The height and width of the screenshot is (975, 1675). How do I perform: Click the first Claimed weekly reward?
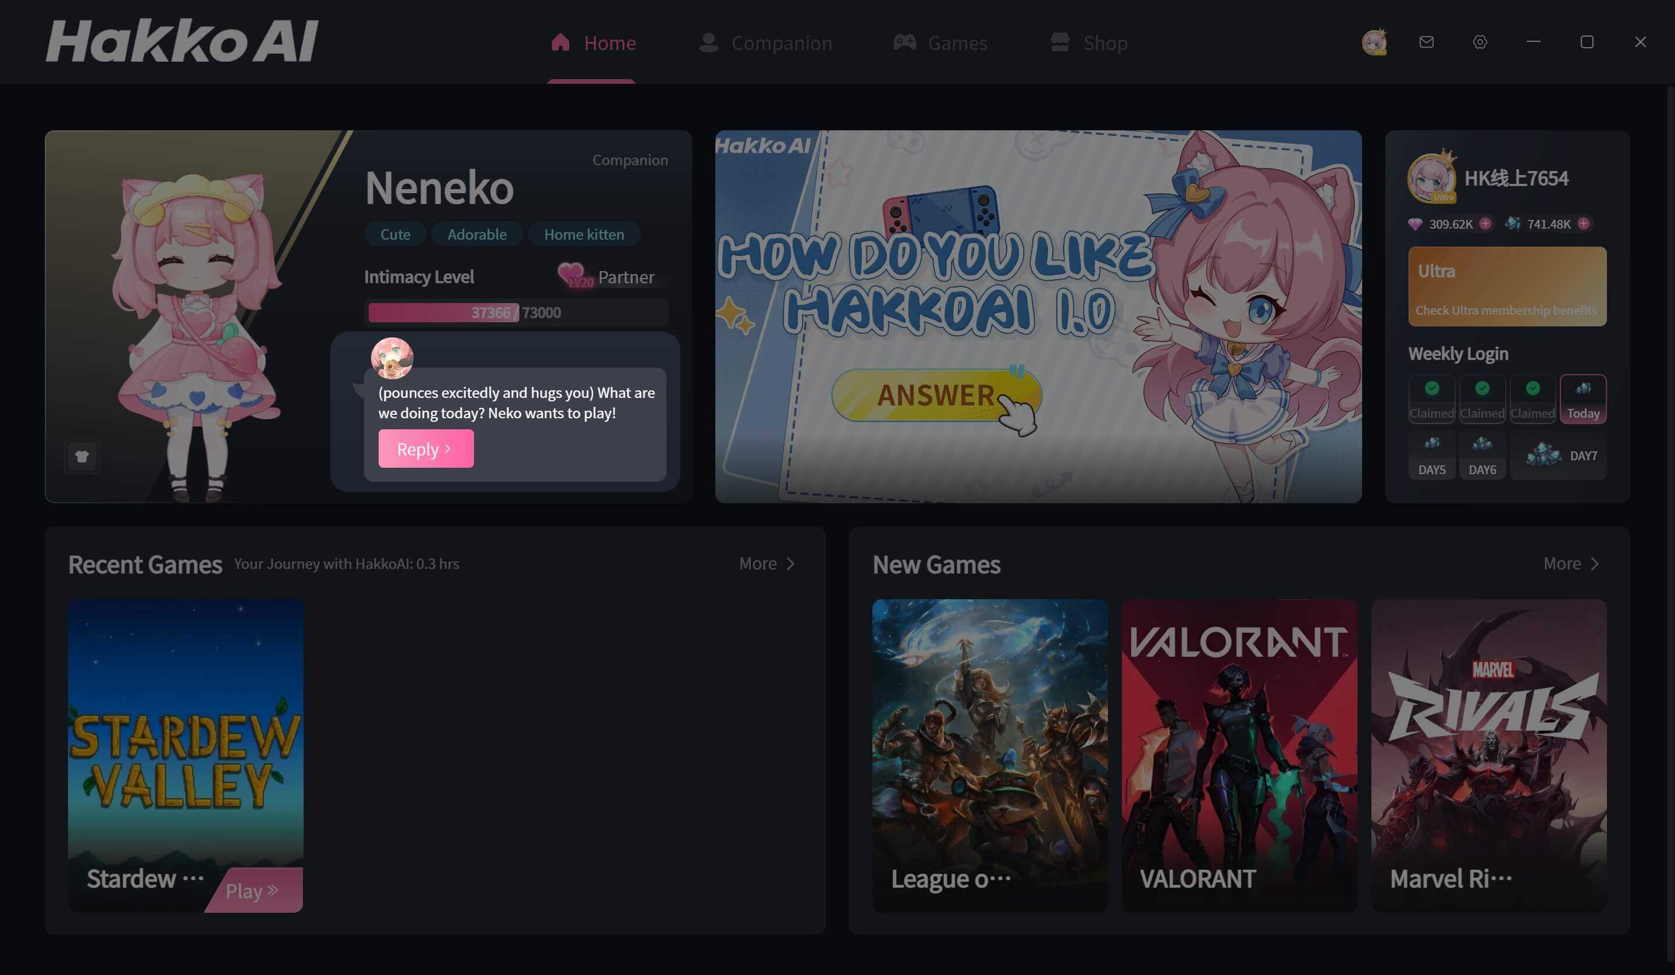tap(1432, 399)
